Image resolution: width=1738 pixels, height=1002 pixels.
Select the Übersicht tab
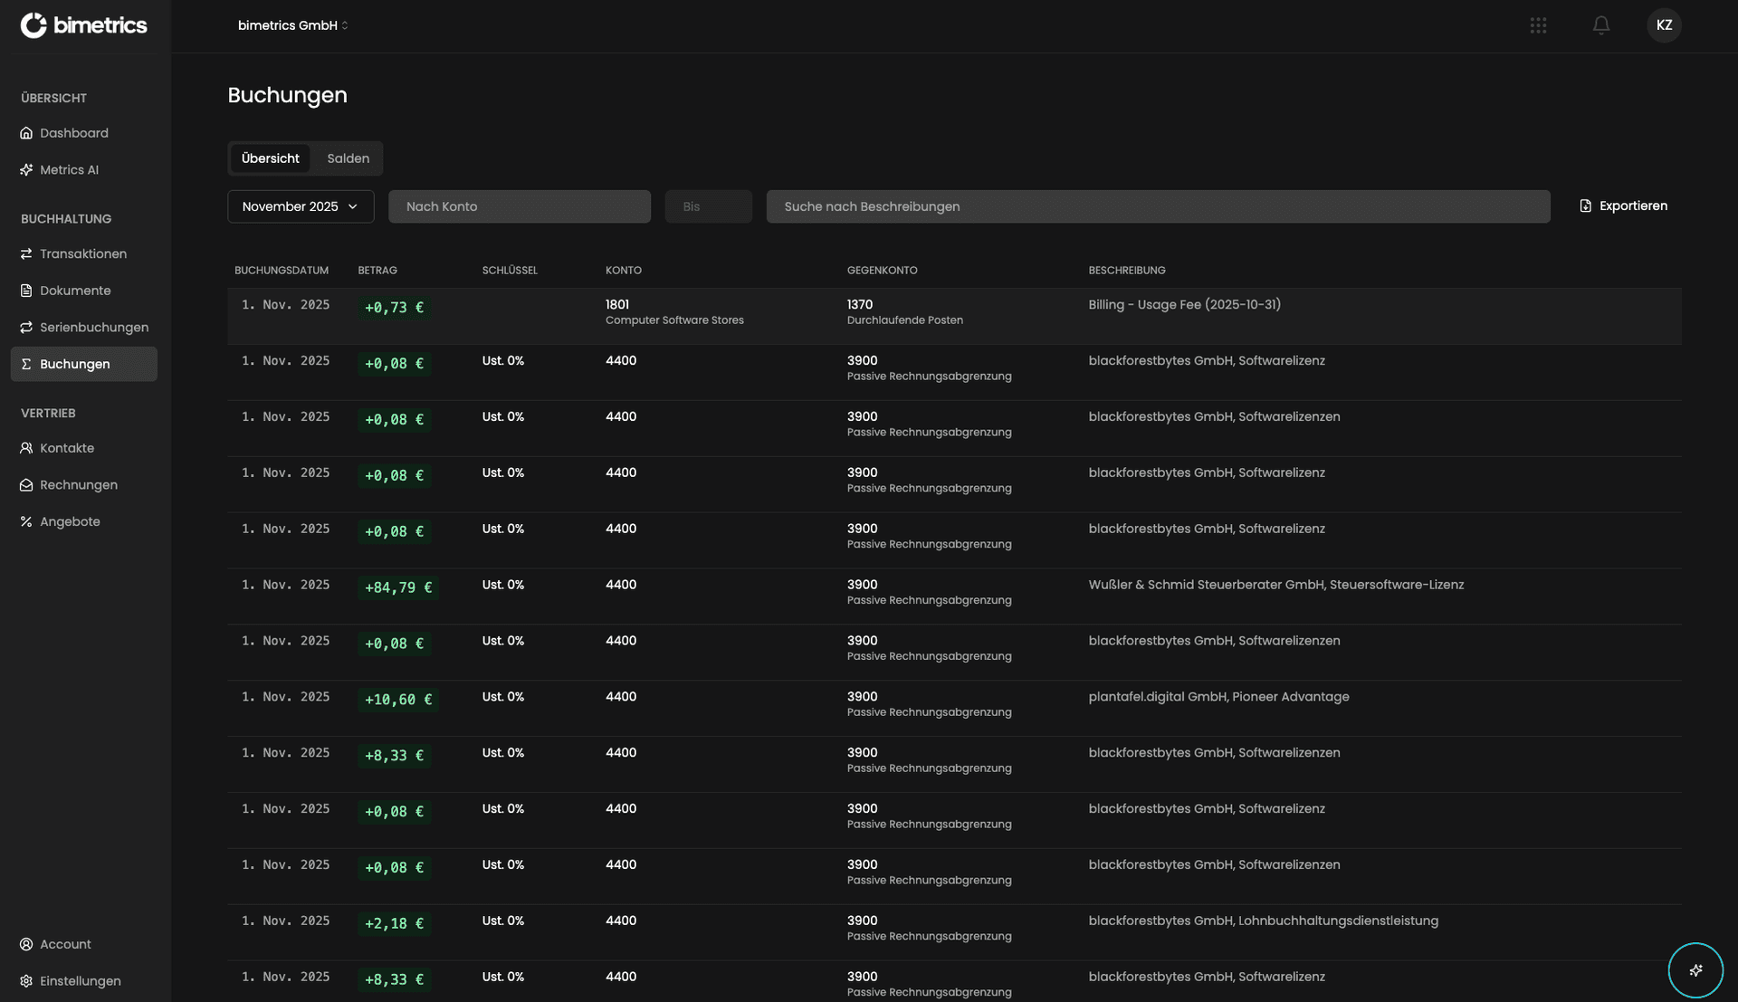pyautogui.click(x=270, y=158)
